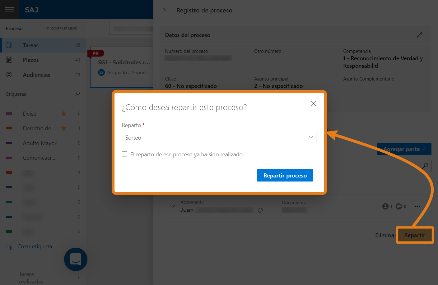
Task: Select Tareas in the sidebar
Action: click(43, 45)
